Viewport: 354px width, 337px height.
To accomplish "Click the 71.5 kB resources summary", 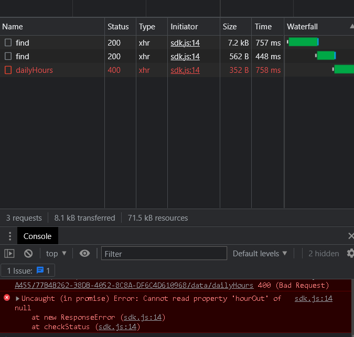I will coord(158,218).
